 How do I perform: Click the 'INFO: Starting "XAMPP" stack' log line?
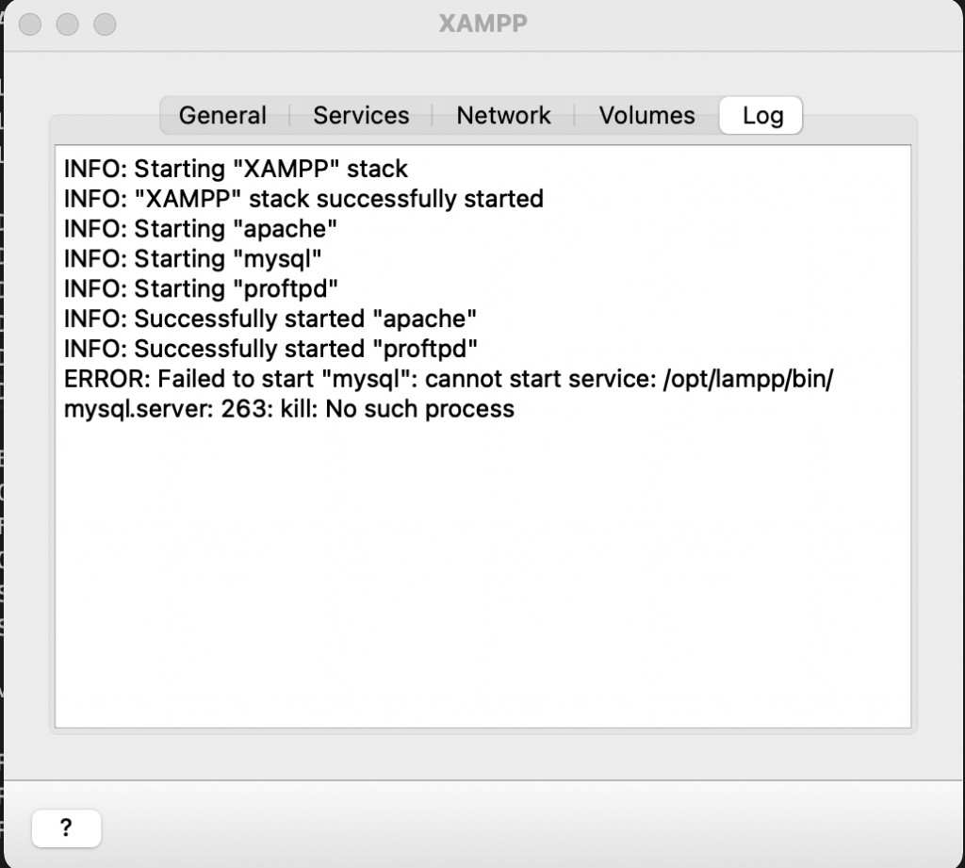pos(236,169)
